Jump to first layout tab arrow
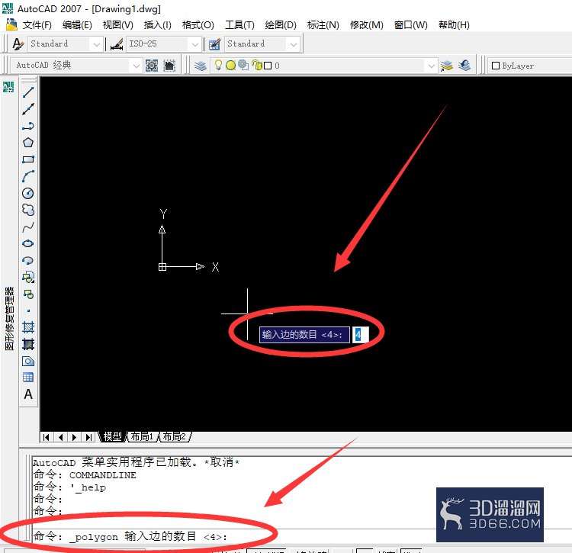Screen dimensions: 572x553 click(x=47, y=437)
